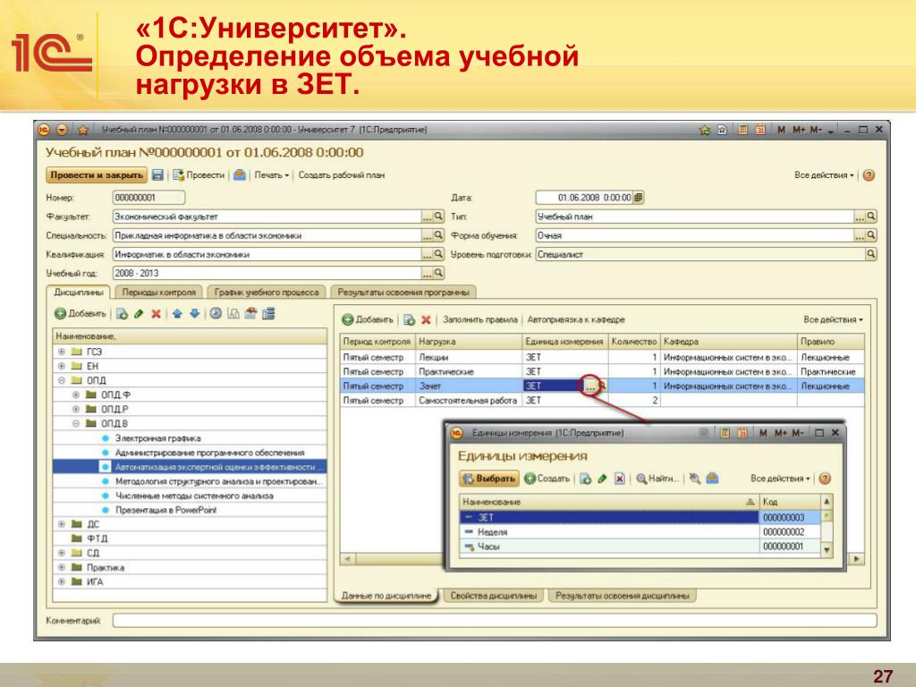This screenshot has width=916, height=687.
Task: Expand the ГСЭ folder
Action: pyautogui.click(x=62, y=352)
